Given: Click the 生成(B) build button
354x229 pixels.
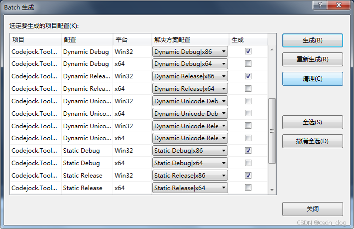Looking at the screenshot, I should point(313,40).
